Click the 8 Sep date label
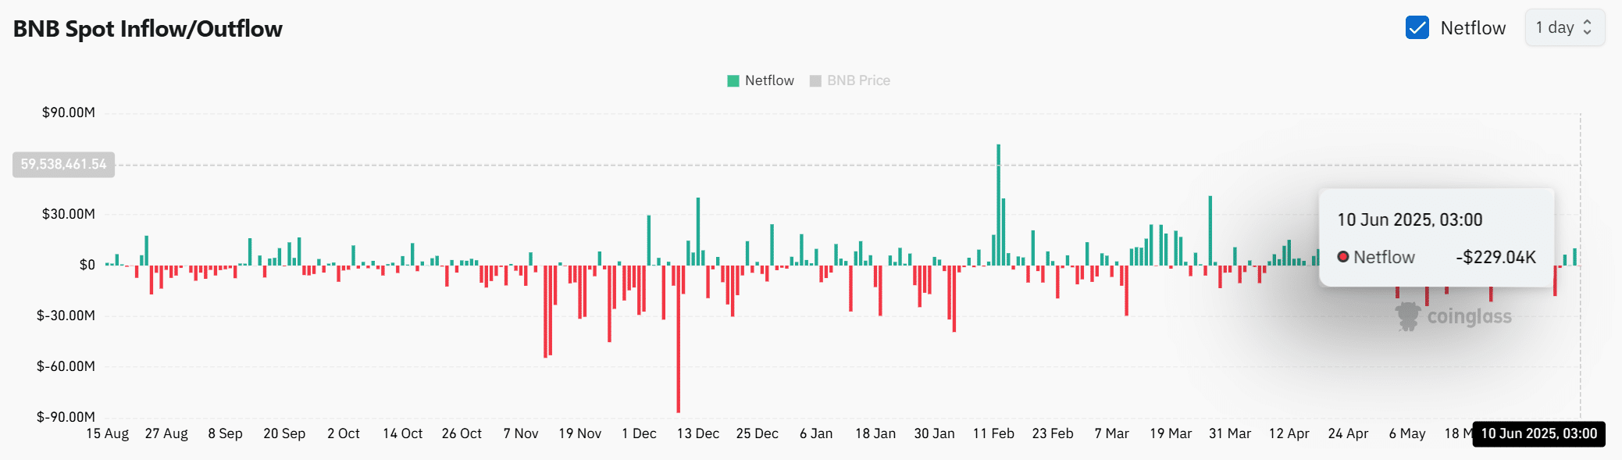Screen dimensions: 1622x460 [225, 433]
